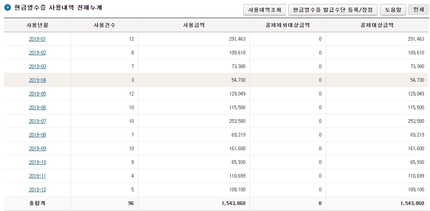Screen dimensions: 430x211
Task: Select 사용건수 3 in 2019-04 row
Action: point(132,80)
